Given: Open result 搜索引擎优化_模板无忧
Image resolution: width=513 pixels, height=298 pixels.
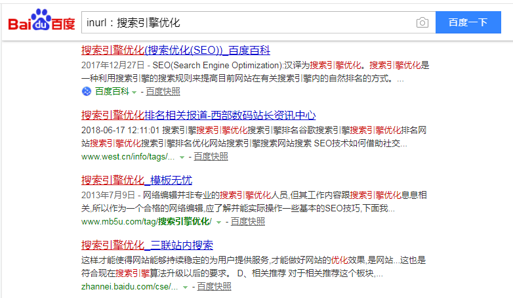Looking at the screenshot, I should tap(136, 180).
